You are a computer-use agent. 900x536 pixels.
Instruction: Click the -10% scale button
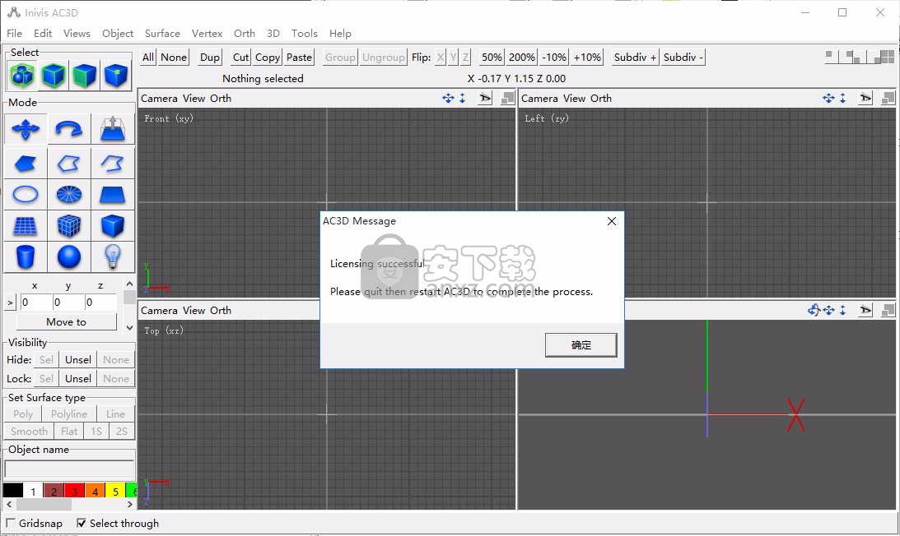coord(554,57)
